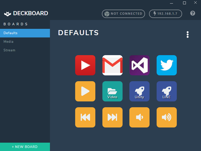Click the DEFAULTS board title
Image resolution: width=201 pixels, height=151 pixels.
[x=78, y=33]
